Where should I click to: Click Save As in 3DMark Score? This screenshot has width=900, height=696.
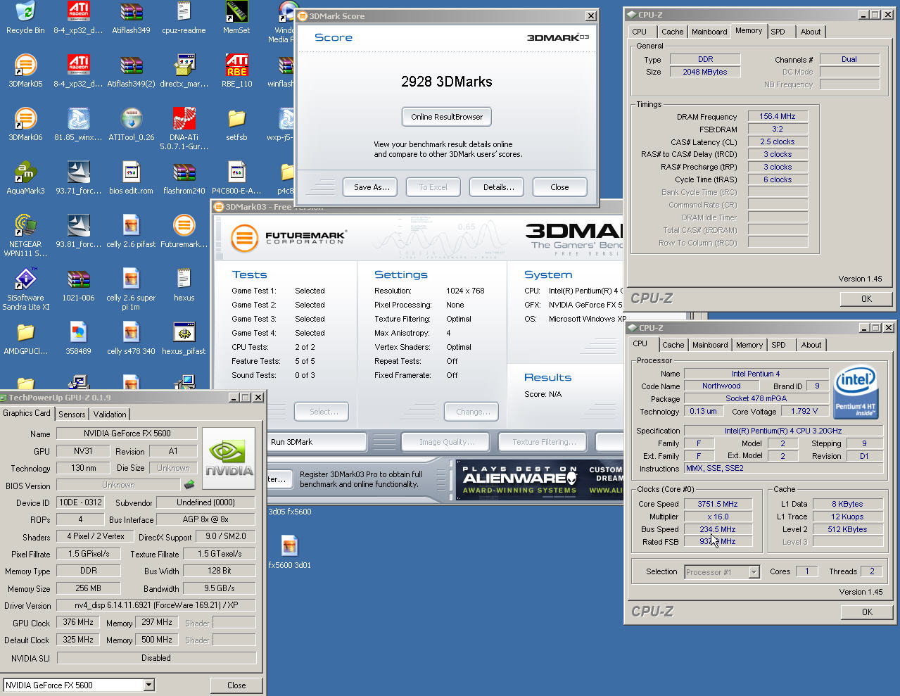point(372,187)
